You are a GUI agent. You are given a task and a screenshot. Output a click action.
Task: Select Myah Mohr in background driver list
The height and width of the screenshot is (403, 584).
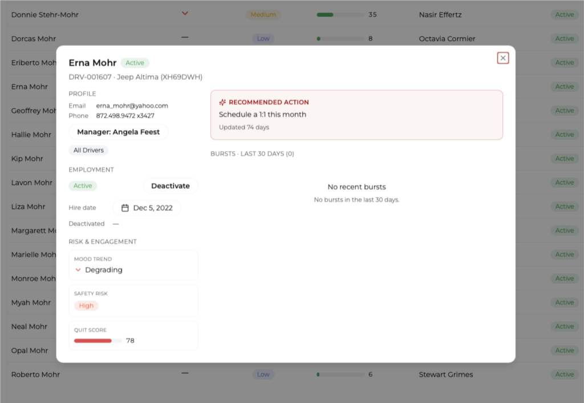tap(31, 303)
